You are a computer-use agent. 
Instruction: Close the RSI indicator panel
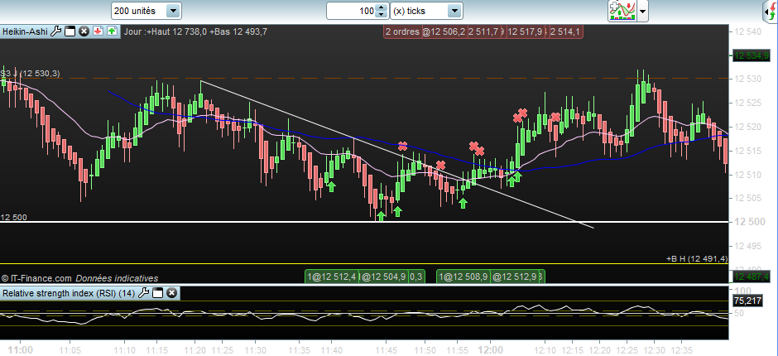pyautogui.click(x=171, y=293)
